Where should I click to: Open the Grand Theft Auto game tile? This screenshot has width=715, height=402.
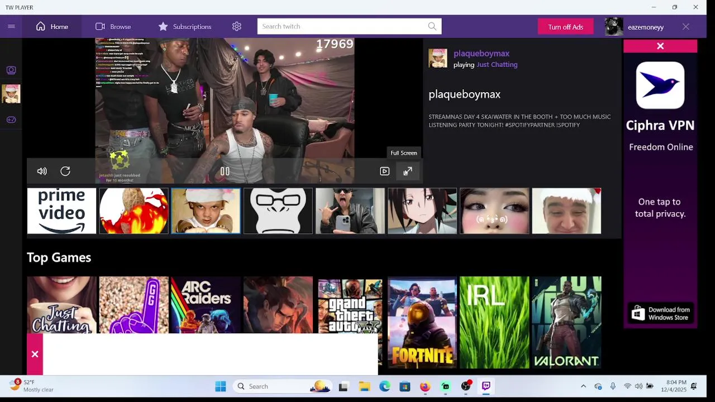point(350,305)
